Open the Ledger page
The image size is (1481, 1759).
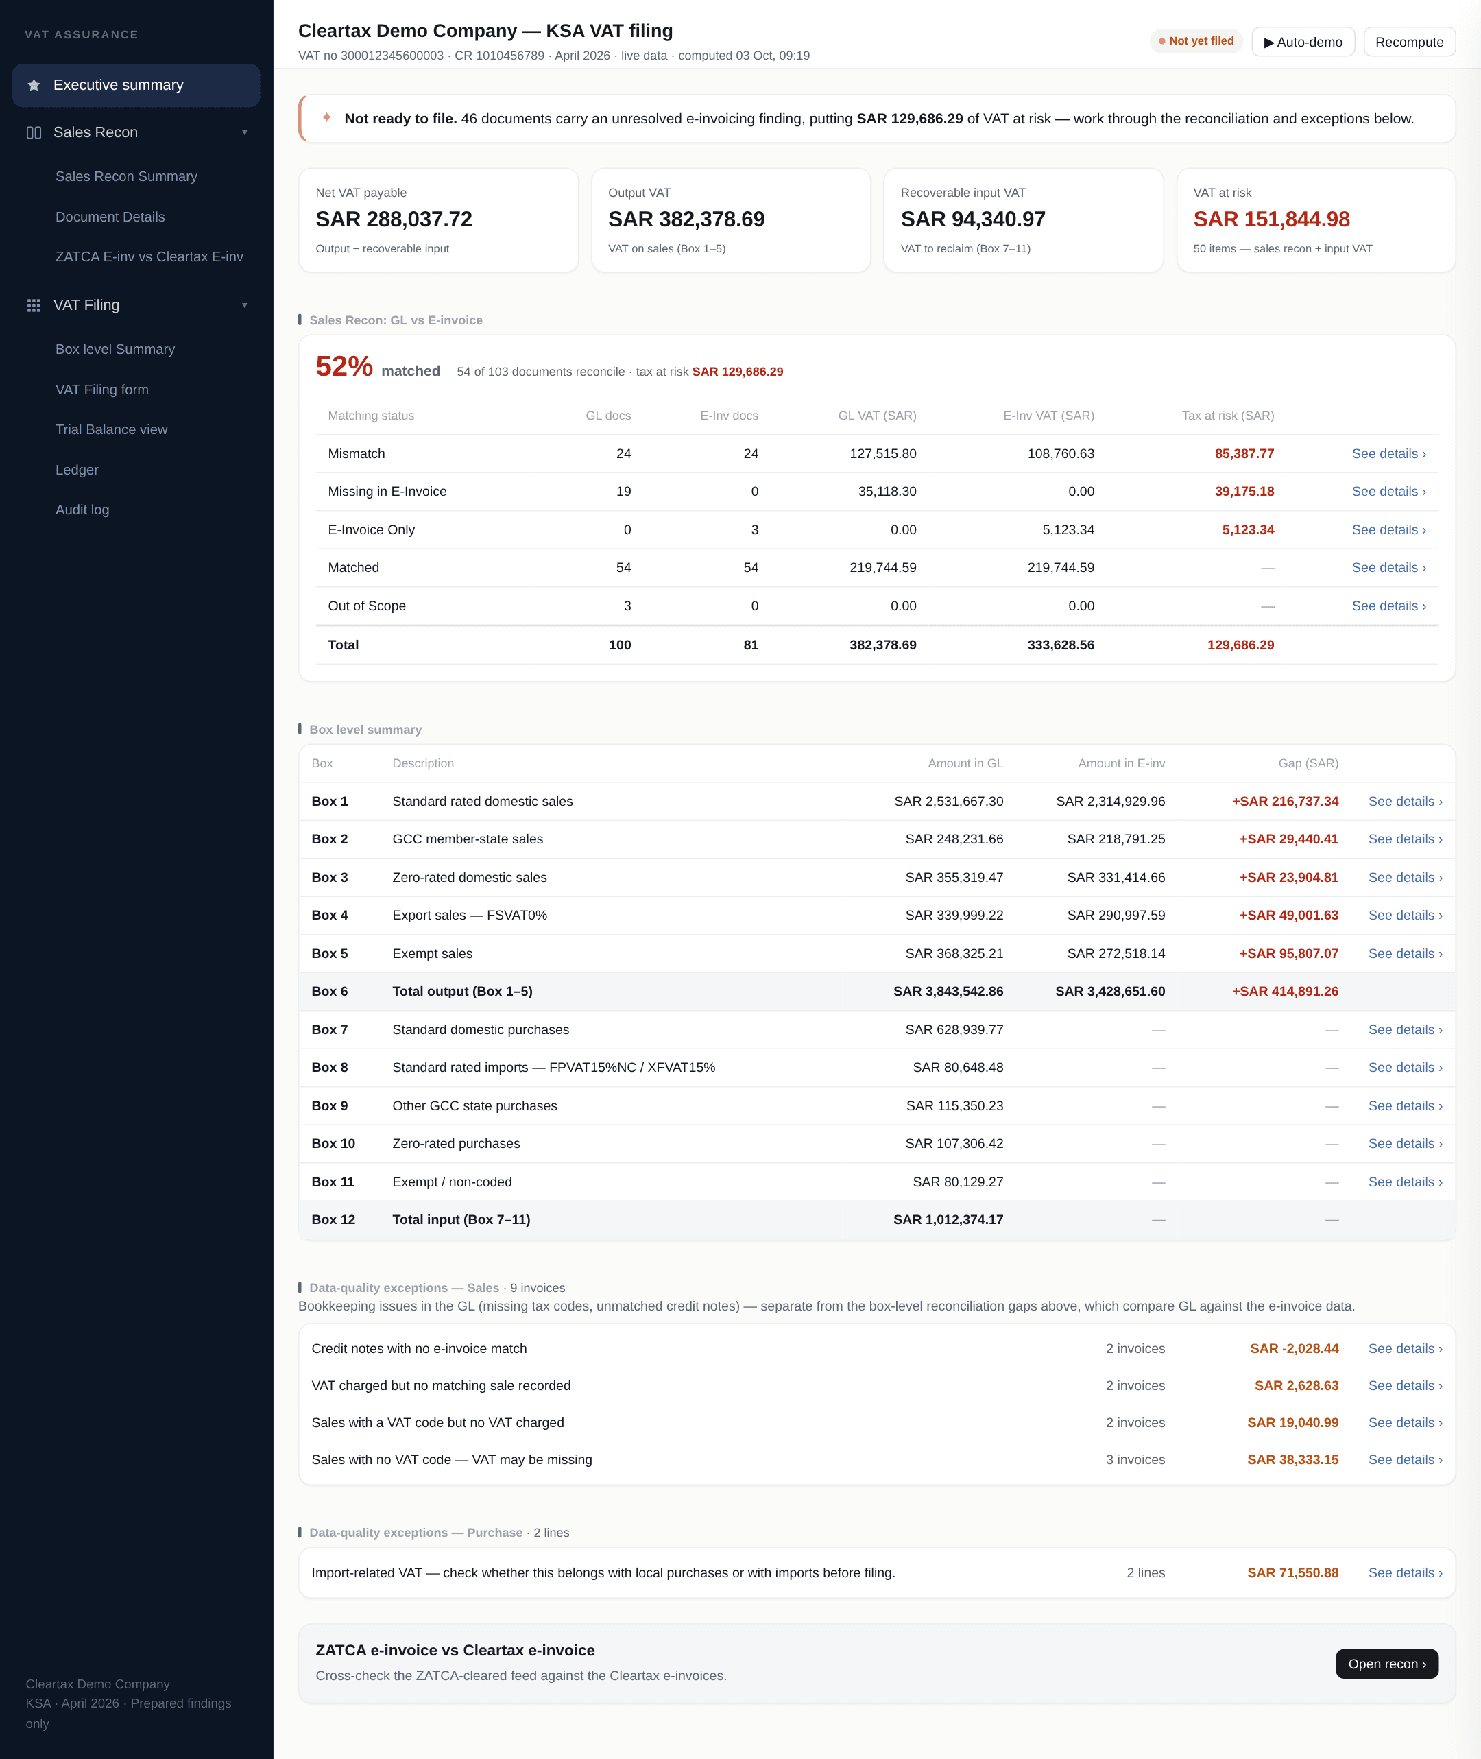tap(77, 470)
